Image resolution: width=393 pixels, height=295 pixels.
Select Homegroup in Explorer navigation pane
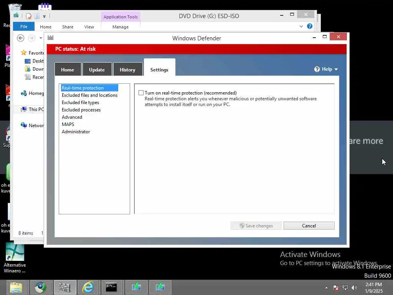[x=33, y=93]
